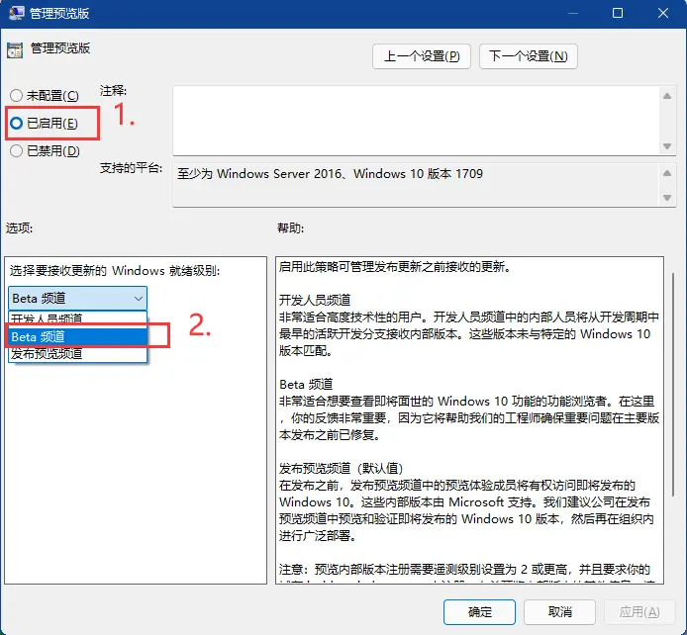
Task: Click the 下一个设置(N) button
Action: point(529,56)
